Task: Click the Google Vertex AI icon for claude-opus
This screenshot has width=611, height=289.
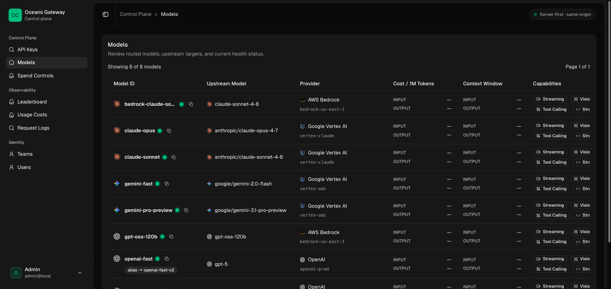Action: [x=303, y=126]
